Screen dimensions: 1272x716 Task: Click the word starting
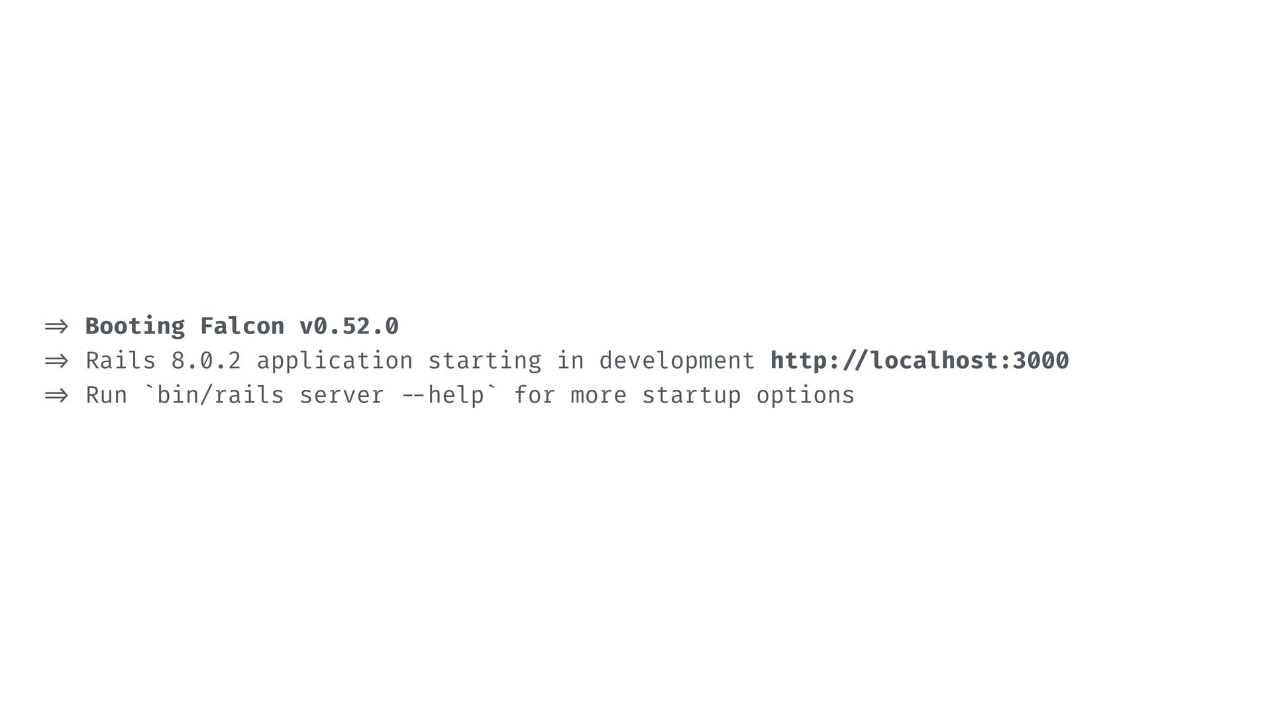click(x=484, y=361)
